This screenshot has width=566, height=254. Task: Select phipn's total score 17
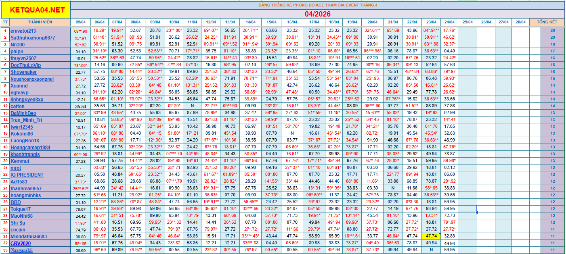pyautogui.click(x=552, y=51)
